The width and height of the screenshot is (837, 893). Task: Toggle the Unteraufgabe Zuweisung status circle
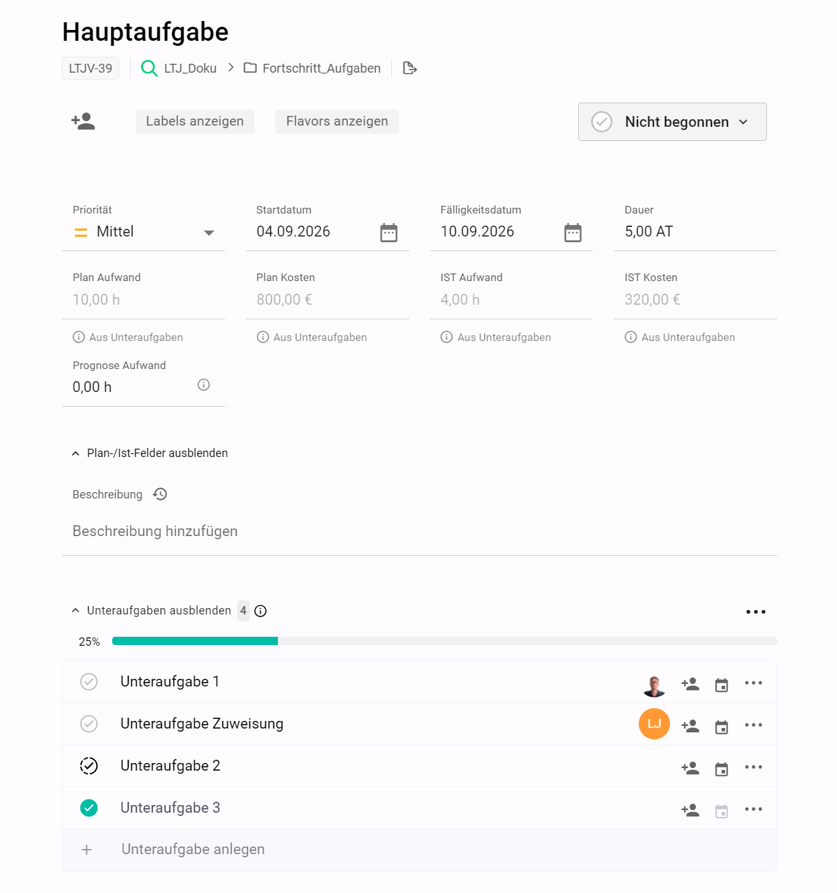(89, 723)
